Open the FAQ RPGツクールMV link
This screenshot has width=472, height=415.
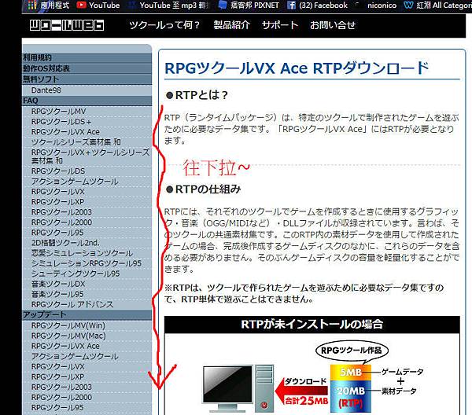click(58, 112)
